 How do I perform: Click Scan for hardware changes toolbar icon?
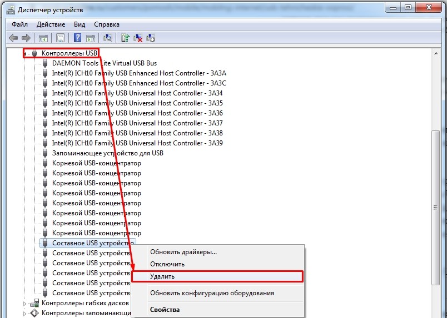click(x=108, y=38)
